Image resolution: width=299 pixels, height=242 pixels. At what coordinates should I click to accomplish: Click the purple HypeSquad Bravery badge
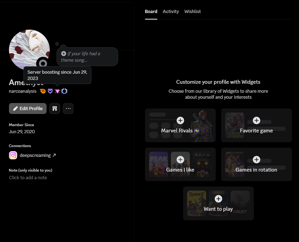(50, 91)
